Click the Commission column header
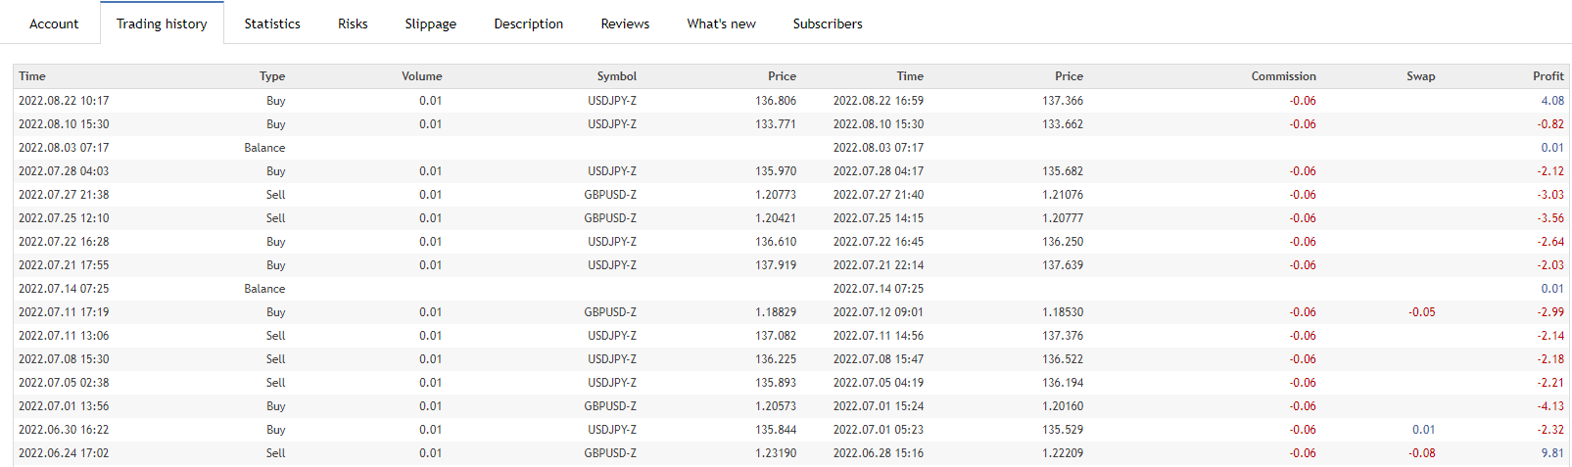Screen dimensions: 1572x467 click(1283, 76)
